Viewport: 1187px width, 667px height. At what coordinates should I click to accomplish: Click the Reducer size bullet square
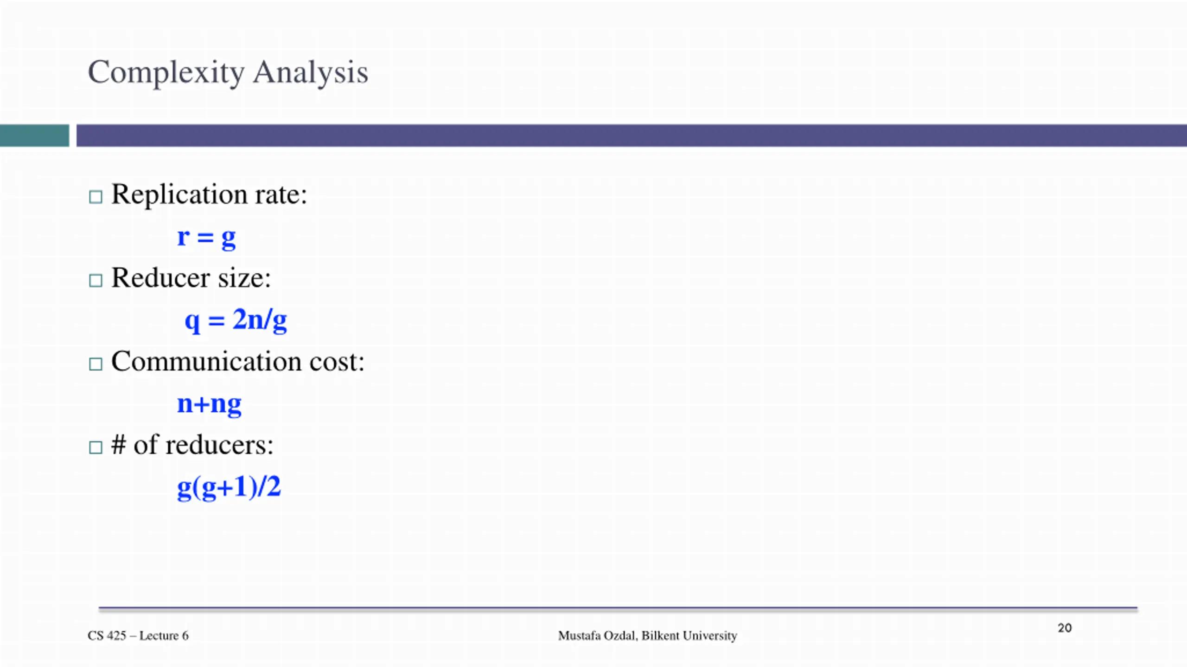96,280
